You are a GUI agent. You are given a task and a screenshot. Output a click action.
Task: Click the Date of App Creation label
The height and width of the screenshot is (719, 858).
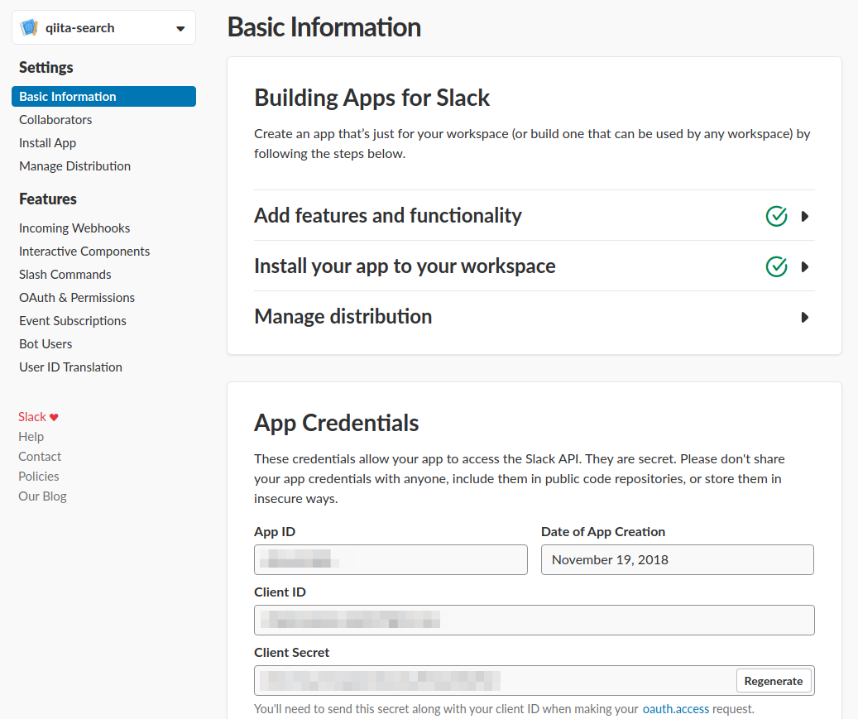point(603,532)
